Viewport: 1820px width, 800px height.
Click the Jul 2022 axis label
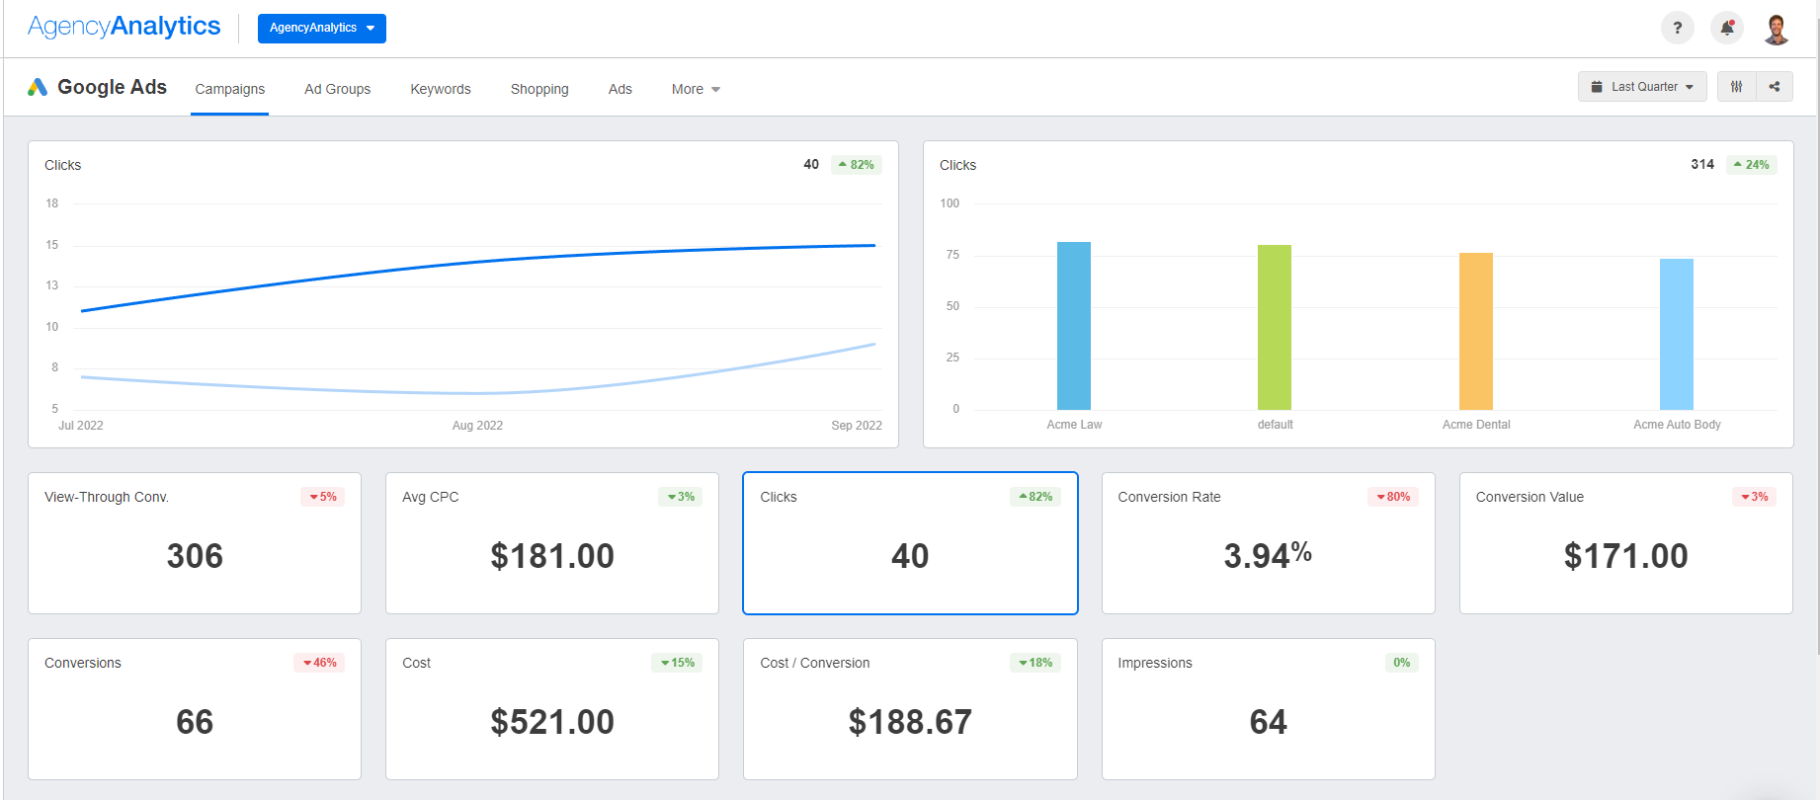tap(81, 426)
